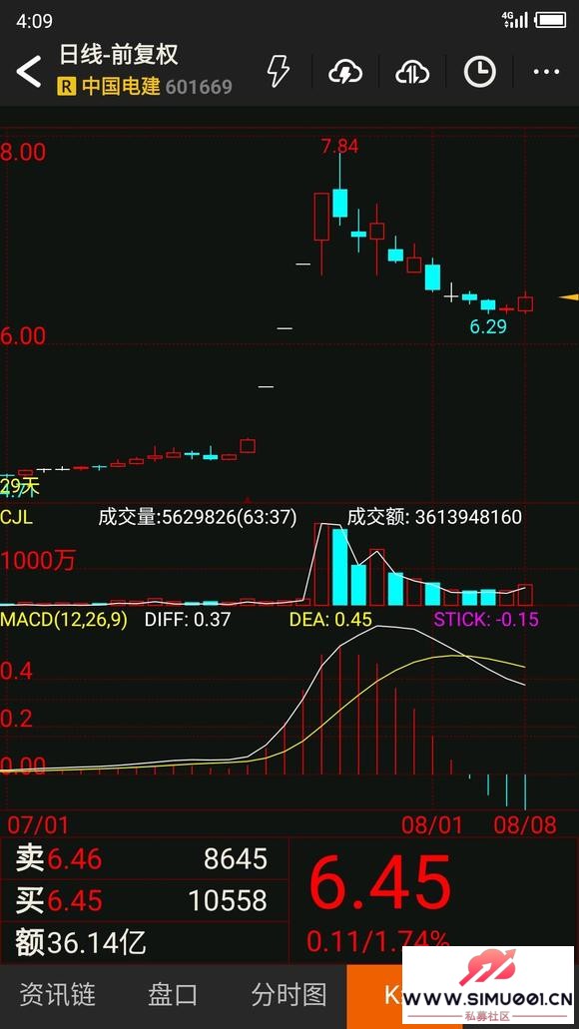Open the cloud lightning alert icon
579x1029 pixels.
346,72
